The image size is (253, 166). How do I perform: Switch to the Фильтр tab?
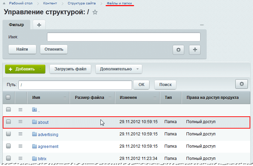(x=16, y=25)
